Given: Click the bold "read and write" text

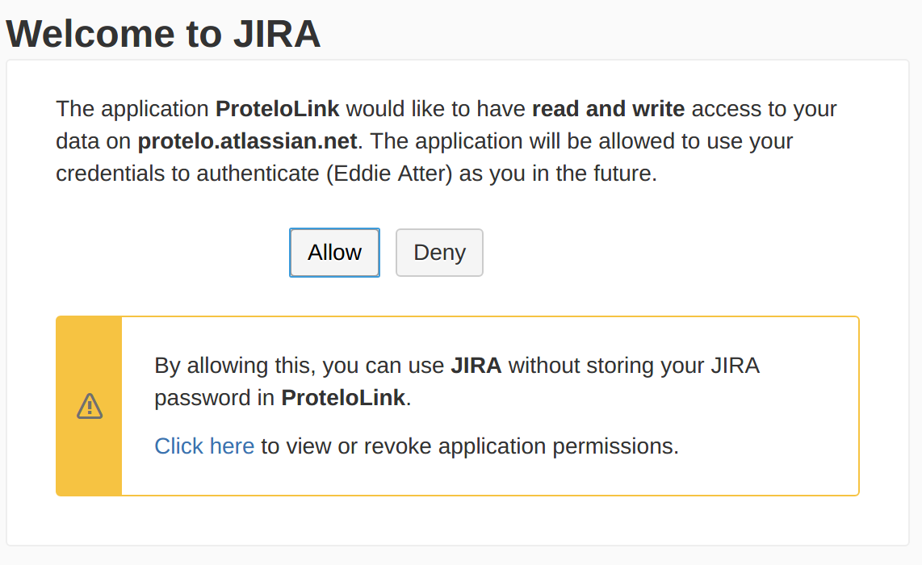Looking at the screenshot, I should pos(608,108).
